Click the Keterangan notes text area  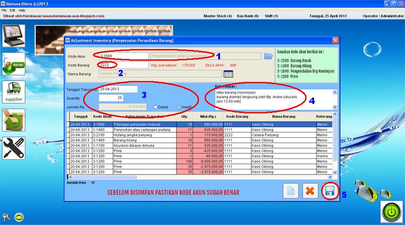274,99
